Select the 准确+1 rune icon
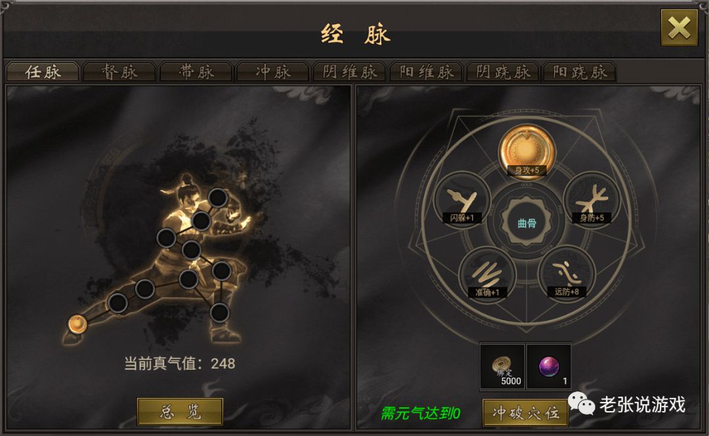 click(487, 275)
